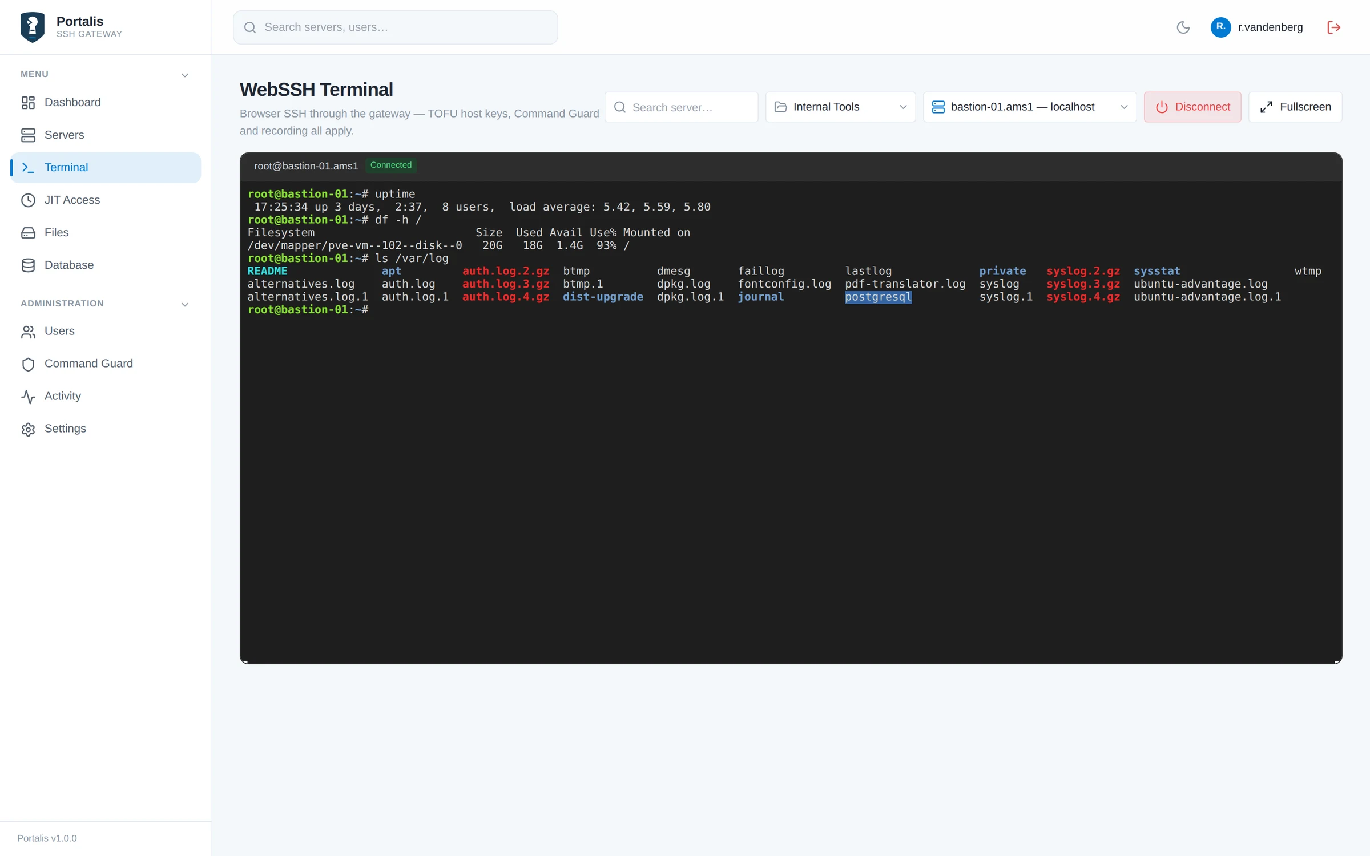Click ubuntu-advantage.log.1 in the listing
The height and width of the screenshot is (856, 1370).
coord(1207,297)
